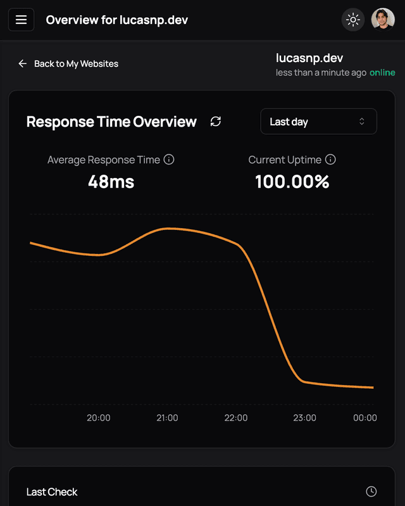Click the clock icon in Last Check
This screenshot has width=405, height=506.
371,491
